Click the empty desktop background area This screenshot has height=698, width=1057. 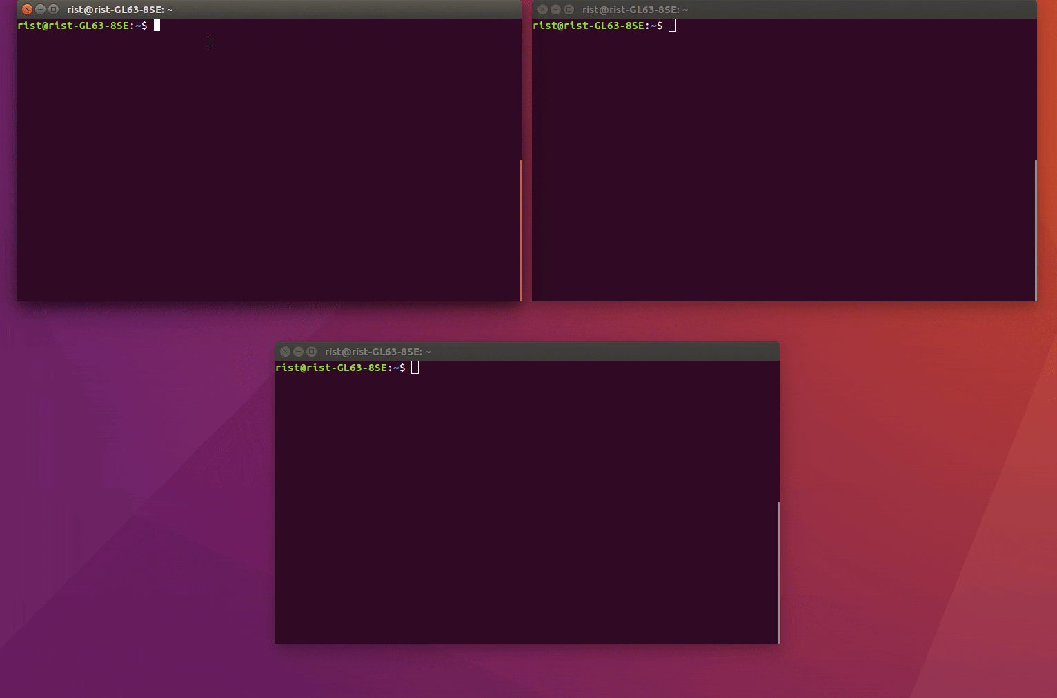click(x=138, y=517)
